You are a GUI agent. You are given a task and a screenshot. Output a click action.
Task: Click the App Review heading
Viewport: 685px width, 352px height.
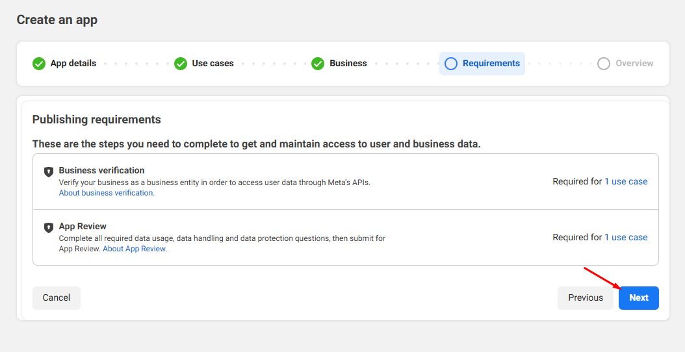[x=83, y=226]
